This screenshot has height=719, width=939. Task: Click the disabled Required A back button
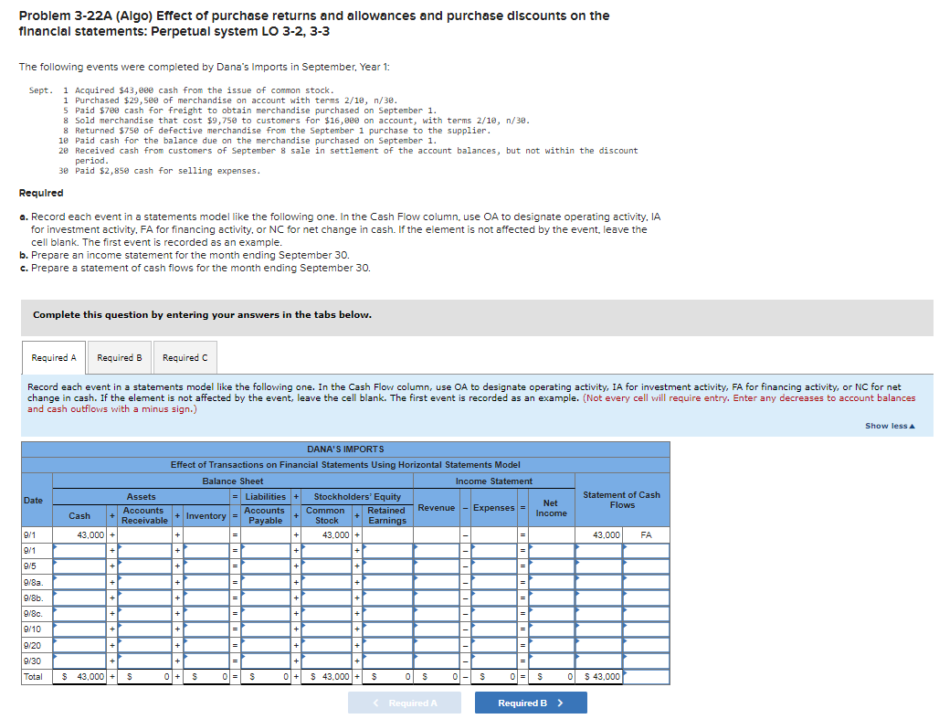click(x=405, y=703)
